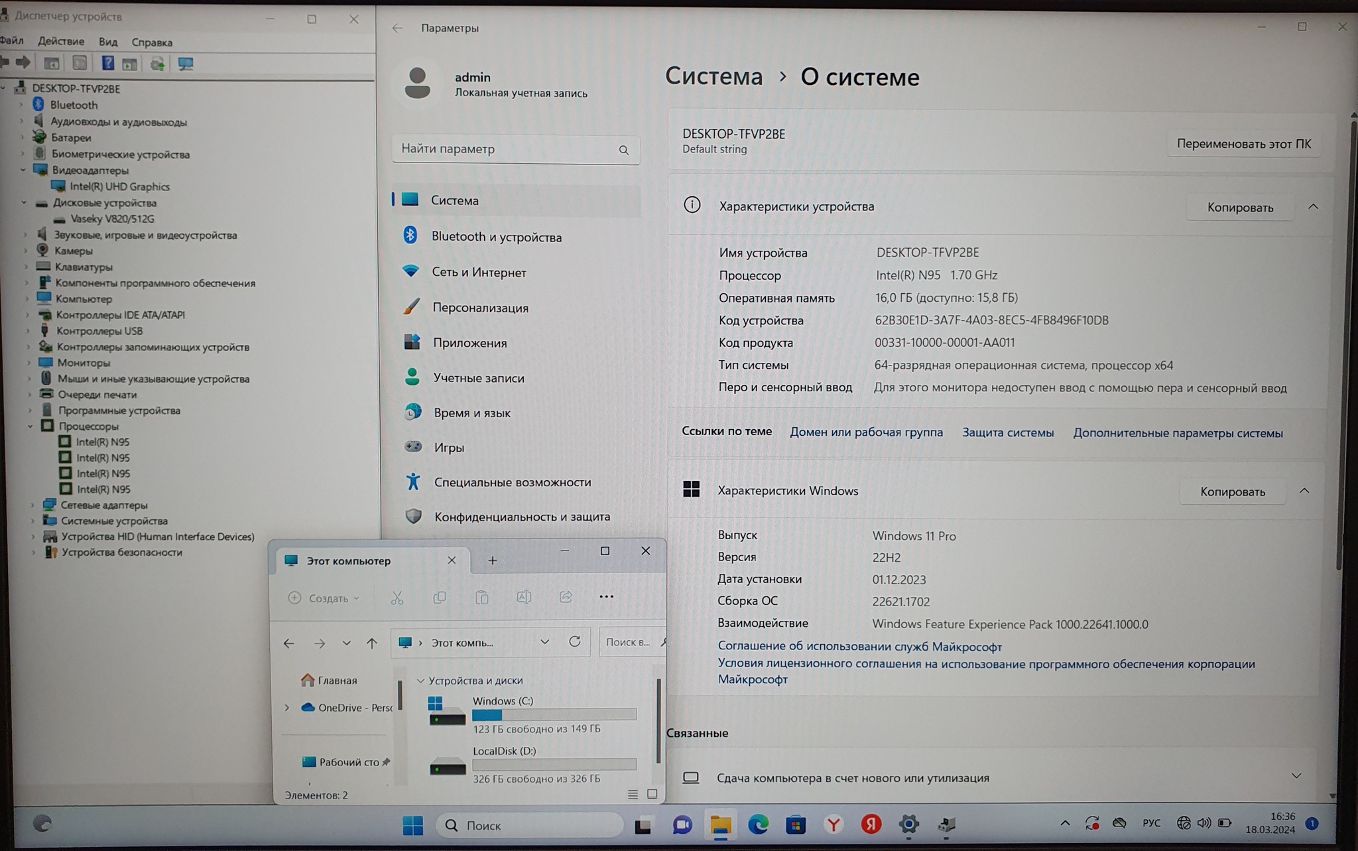Open the Защита системы link
Viewport: 1358px width, 851px height.
tap(1007, 432)
